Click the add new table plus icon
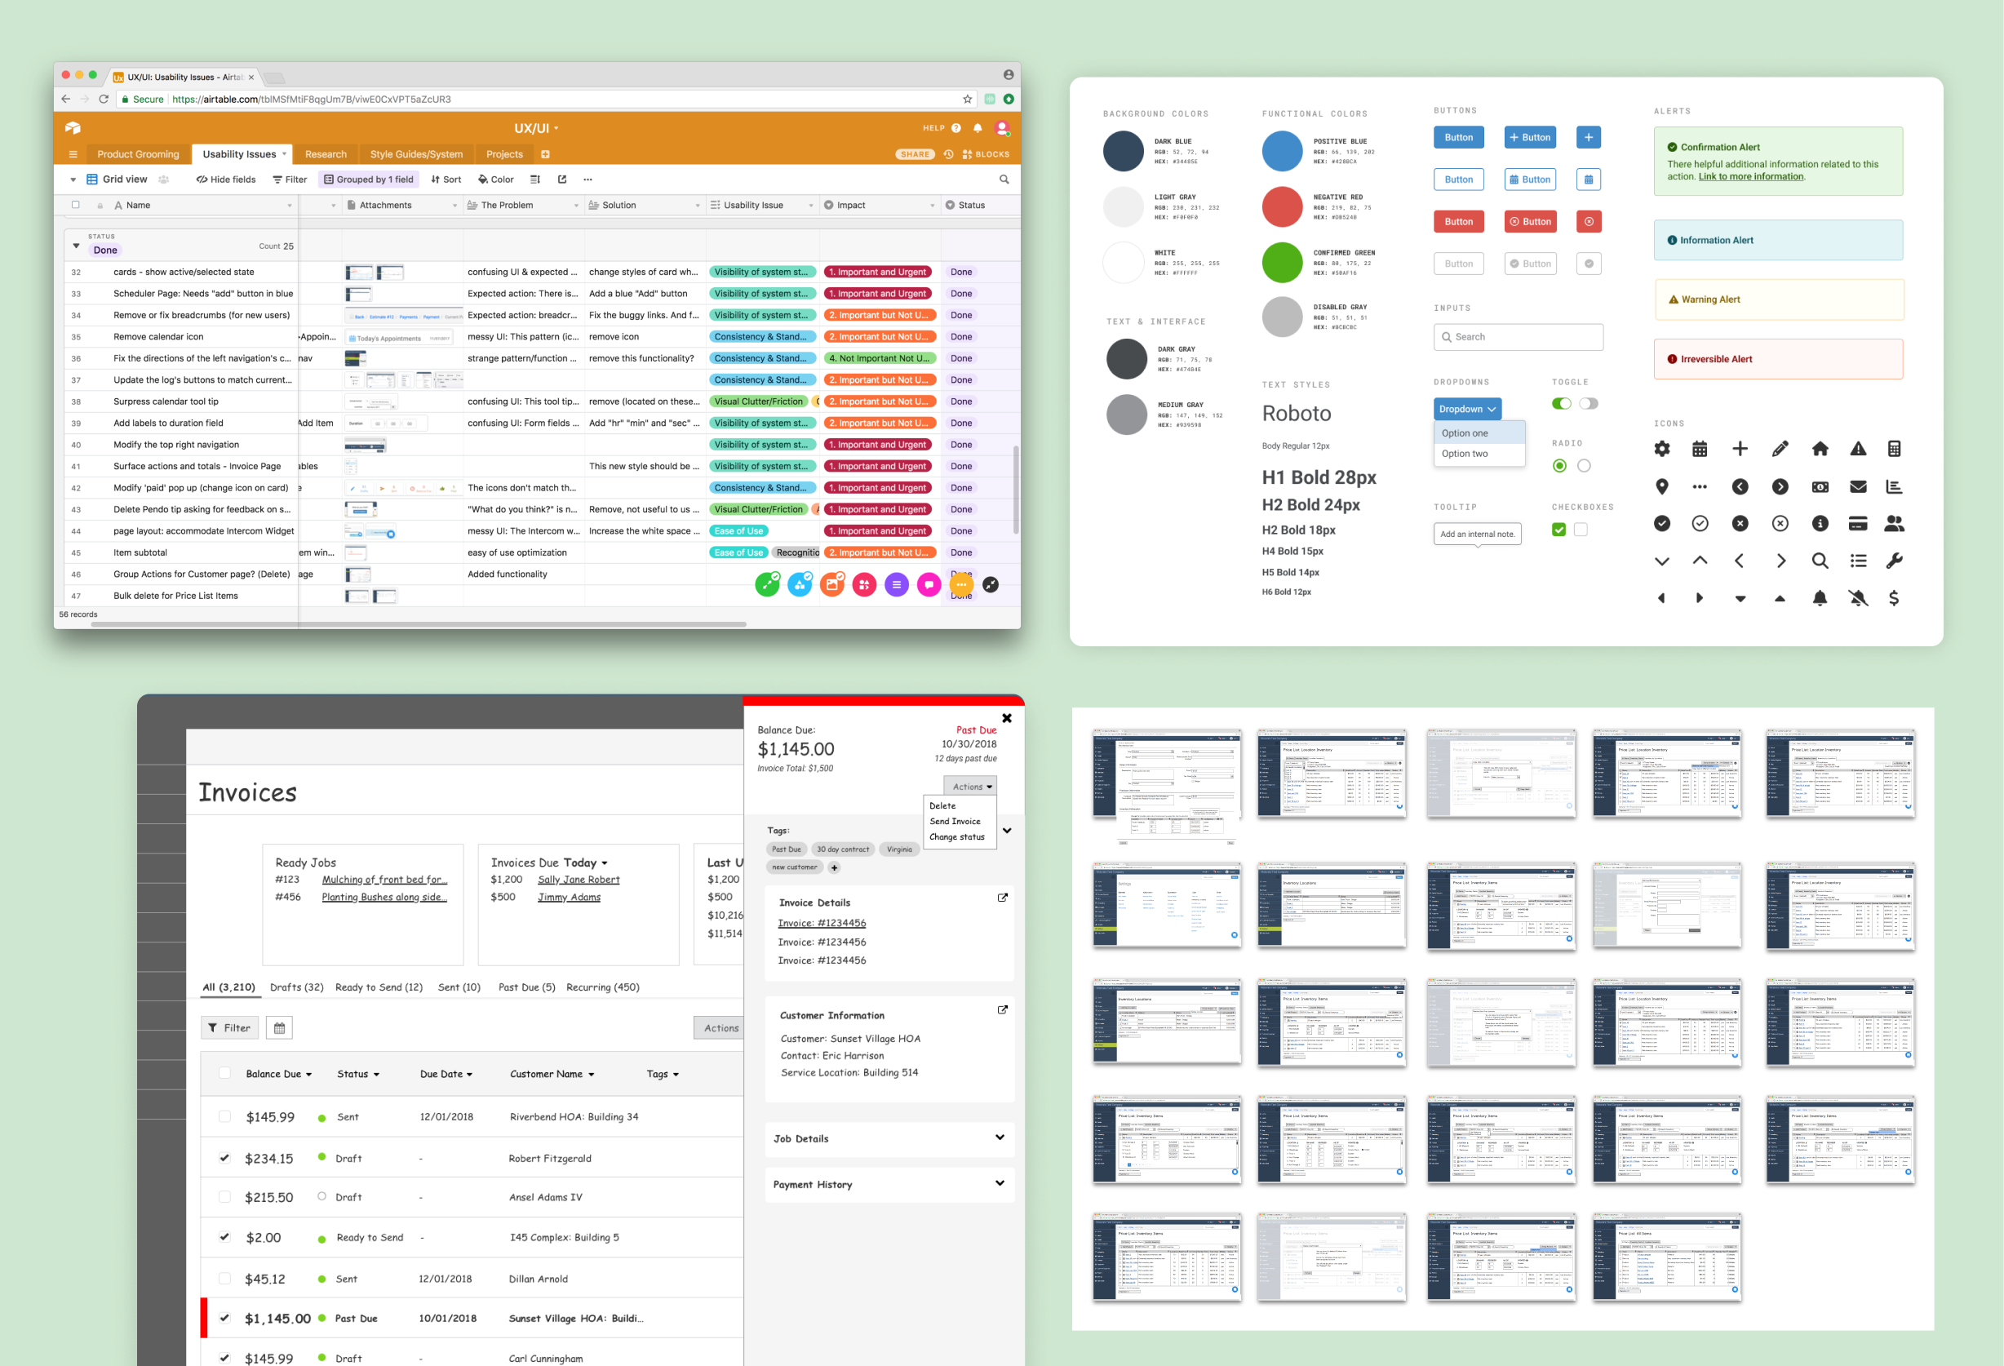Viewport: 2004px width, 1366px height. pos(545,154)
